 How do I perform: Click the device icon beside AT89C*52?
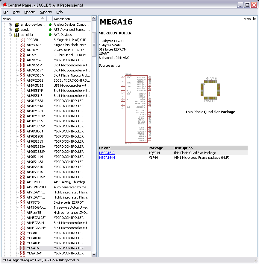(22, 60)
